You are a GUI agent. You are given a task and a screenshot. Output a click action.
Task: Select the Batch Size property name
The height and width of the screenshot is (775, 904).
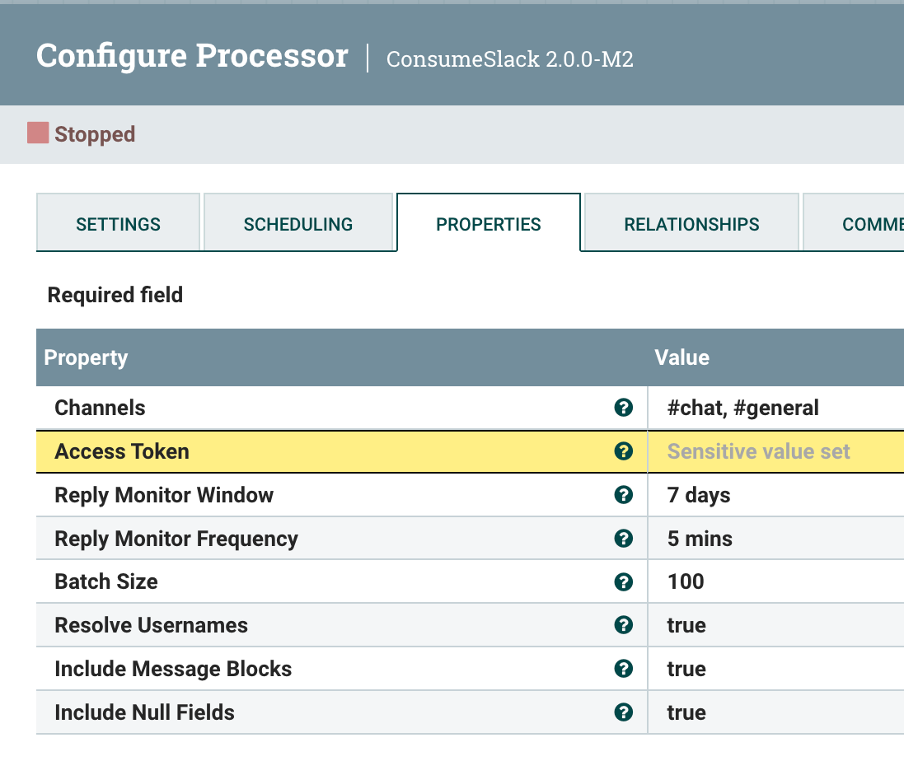tap(106, 582)
